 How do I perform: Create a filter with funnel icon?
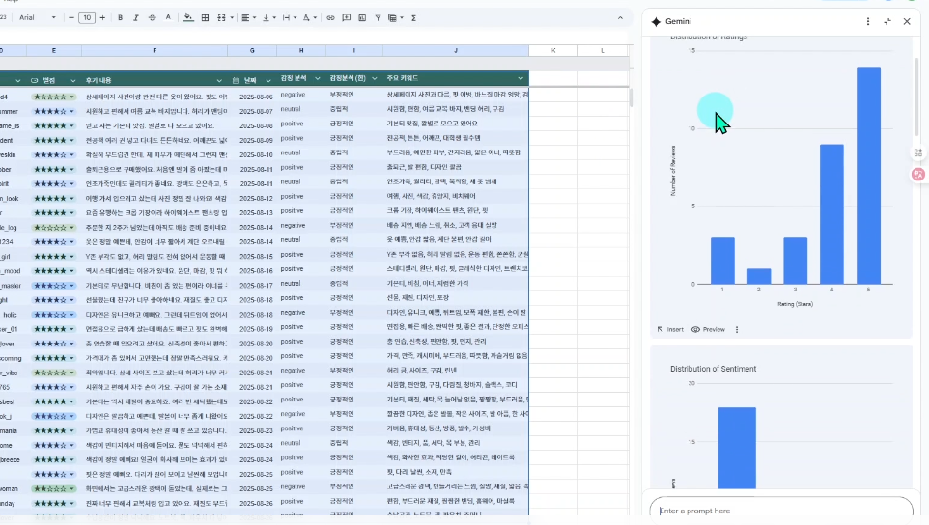378,17
